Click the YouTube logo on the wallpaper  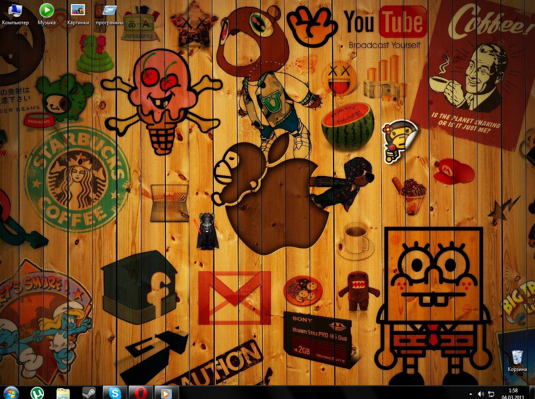tap(385, 23)
